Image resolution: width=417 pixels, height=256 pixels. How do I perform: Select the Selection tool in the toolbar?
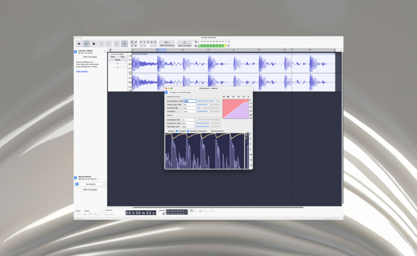[132, 41]
